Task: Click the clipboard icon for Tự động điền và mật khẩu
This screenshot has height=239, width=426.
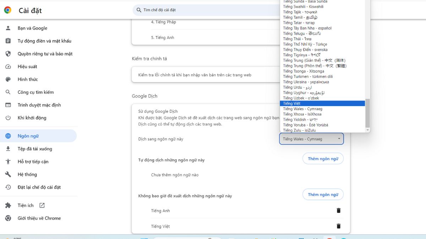Action: [8, 41]
